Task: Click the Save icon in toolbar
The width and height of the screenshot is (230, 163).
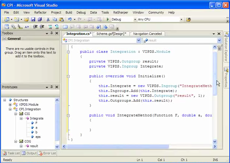Action: [x=33, y=19]
